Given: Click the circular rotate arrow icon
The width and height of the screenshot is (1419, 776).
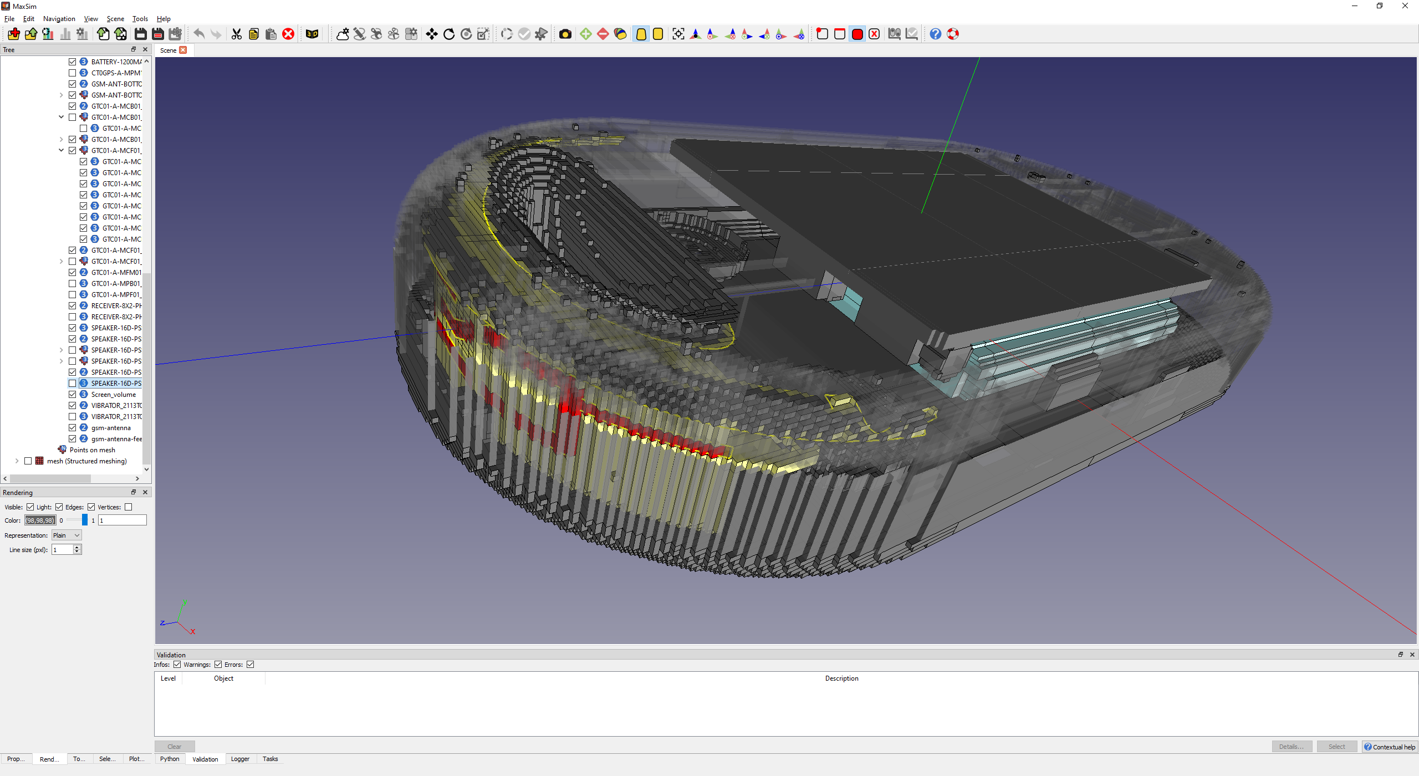Looking at the screenshot, I should (449, 34).
